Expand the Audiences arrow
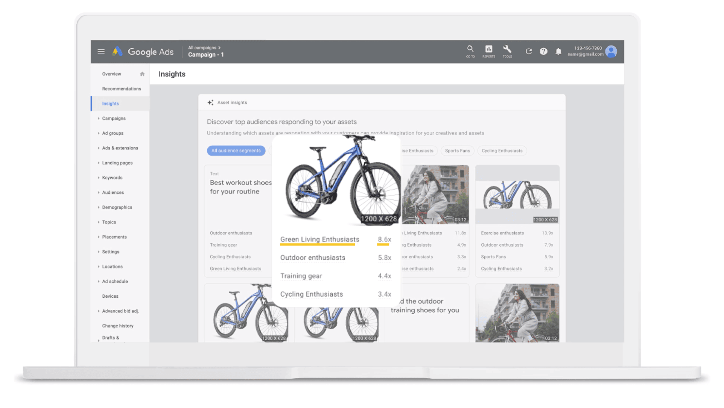 pos(99,193)
